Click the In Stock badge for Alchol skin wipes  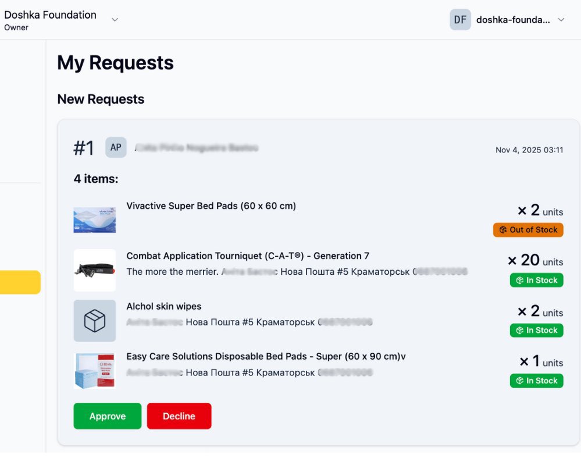click(x=537, y=330)
